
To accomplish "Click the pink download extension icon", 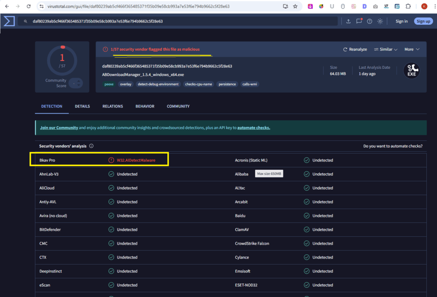I will point(310,6).
